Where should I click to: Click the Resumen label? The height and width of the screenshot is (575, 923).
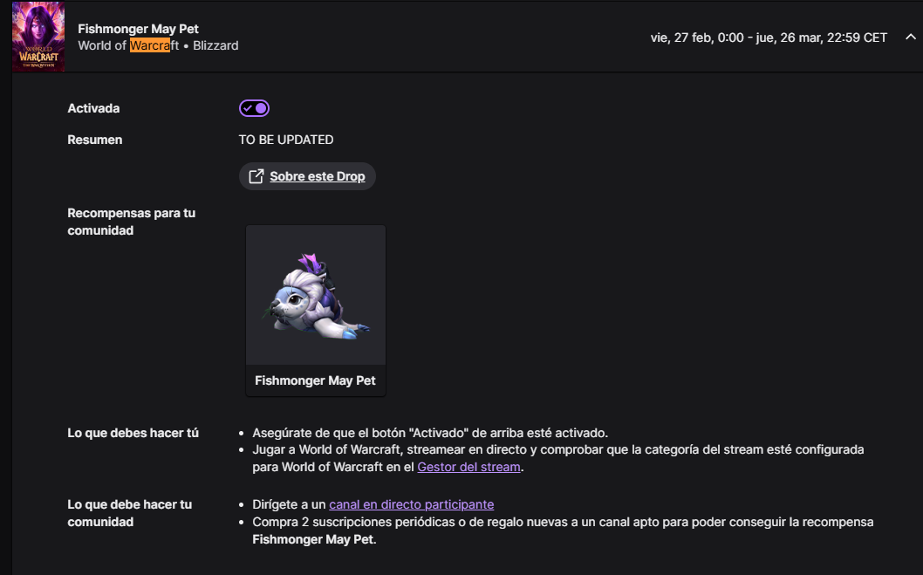94,140
